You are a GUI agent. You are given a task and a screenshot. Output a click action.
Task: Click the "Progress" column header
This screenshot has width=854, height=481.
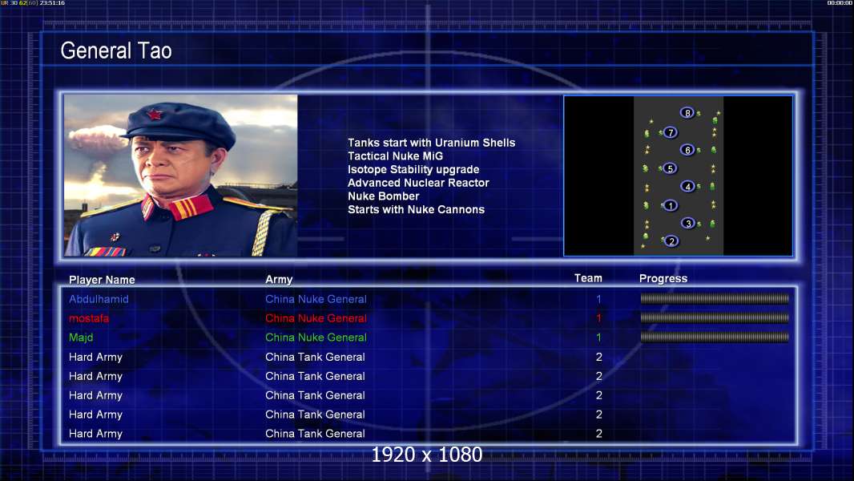(663, 279)
